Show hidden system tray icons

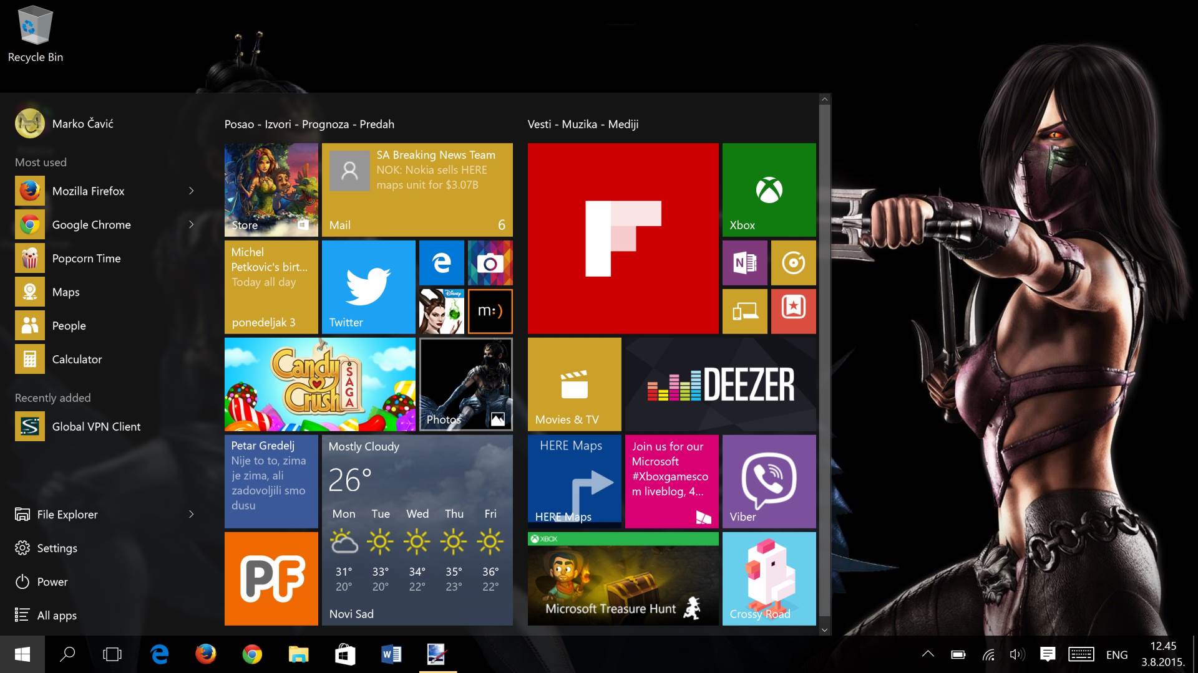928,654
